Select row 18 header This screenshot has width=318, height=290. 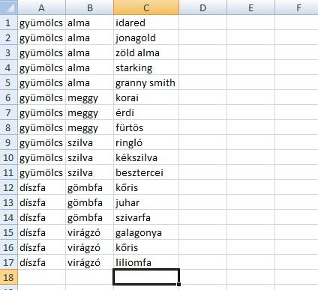click(9, 277)
